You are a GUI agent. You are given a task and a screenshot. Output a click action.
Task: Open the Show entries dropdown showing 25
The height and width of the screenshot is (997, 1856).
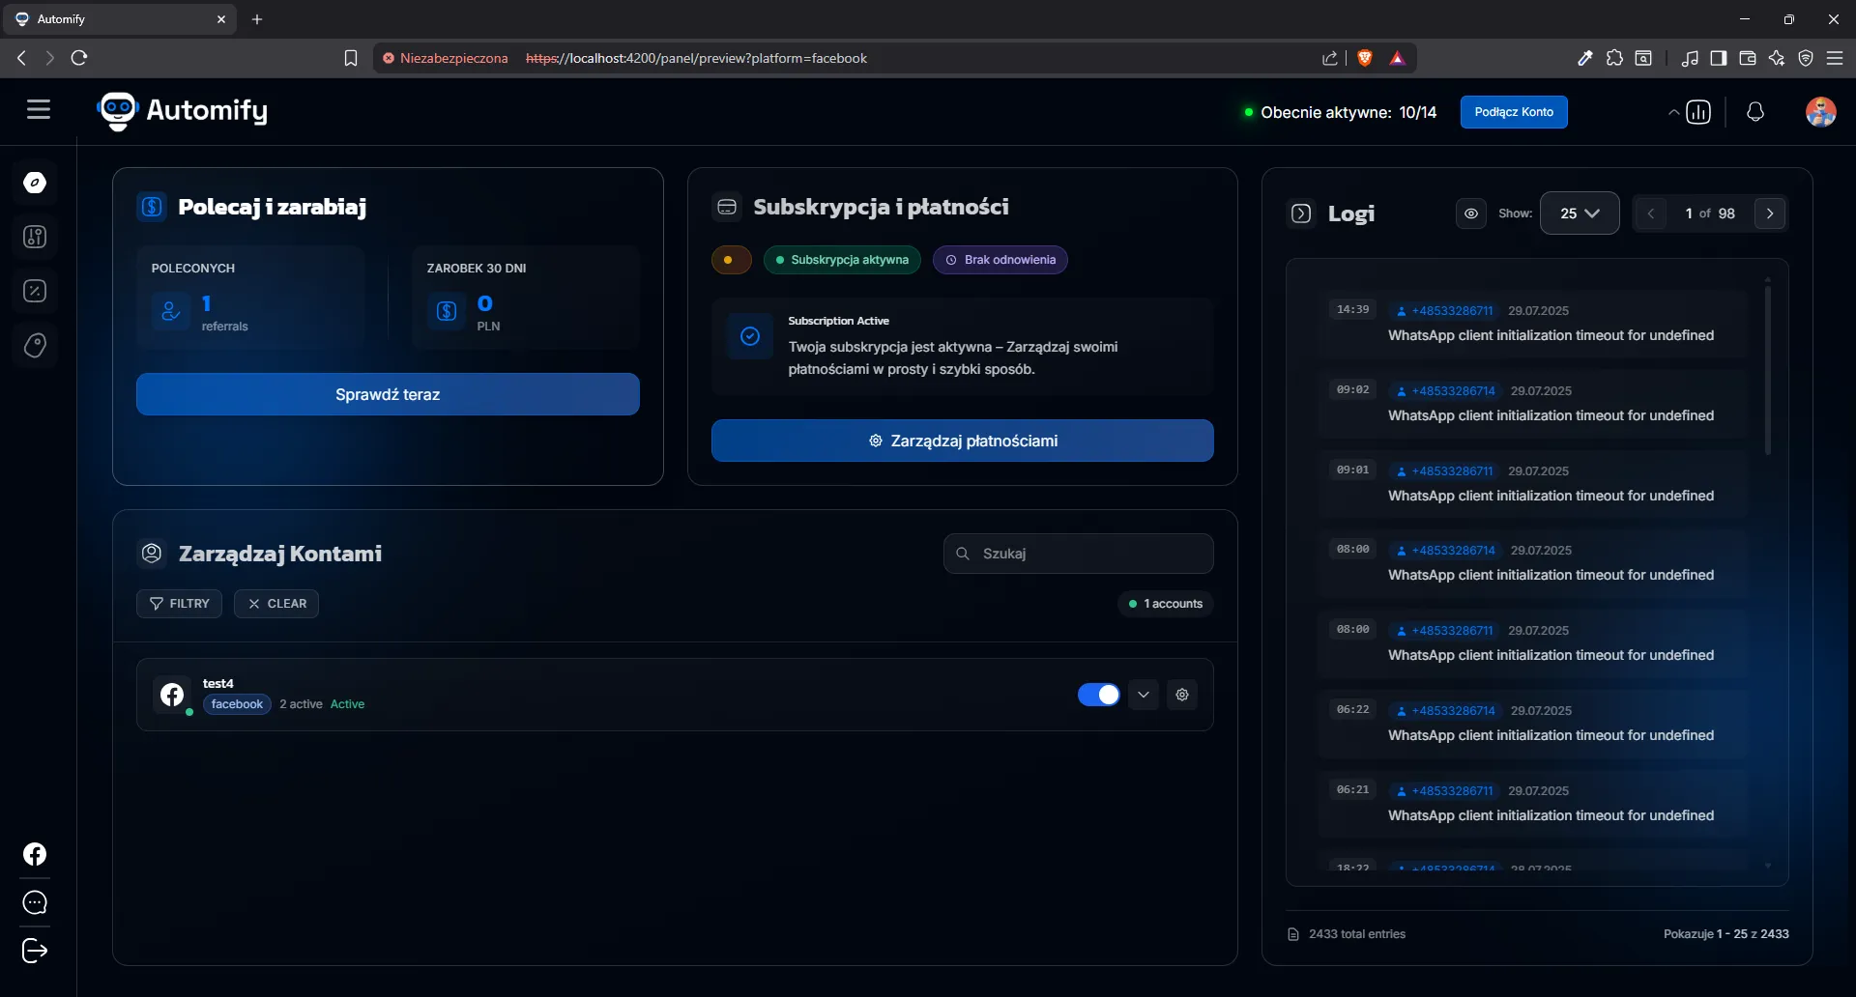point(1580,214)
